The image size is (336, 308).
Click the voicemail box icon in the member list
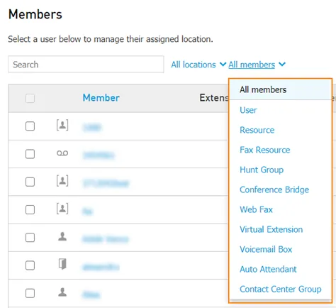(x=62, y=153)
